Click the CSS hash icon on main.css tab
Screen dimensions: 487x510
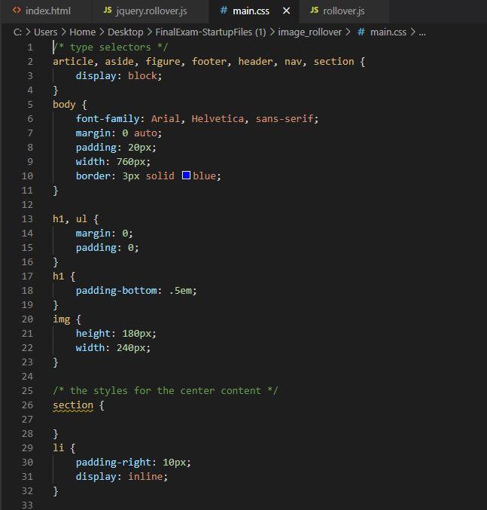(224, 10)
